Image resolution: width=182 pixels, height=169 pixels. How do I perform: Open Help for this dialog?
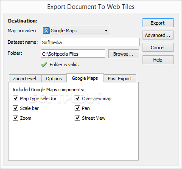coord(158,60)
